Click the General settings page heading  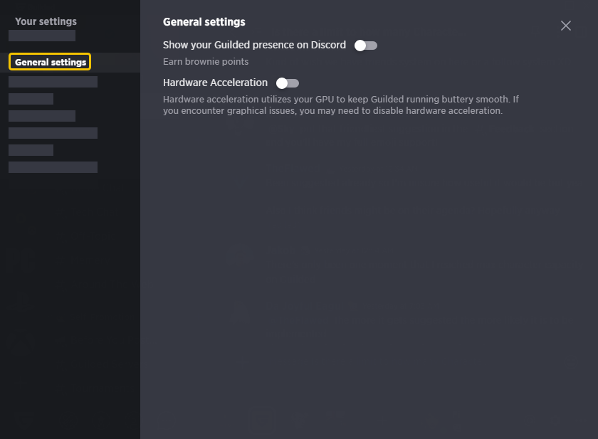tap(204, 22)
